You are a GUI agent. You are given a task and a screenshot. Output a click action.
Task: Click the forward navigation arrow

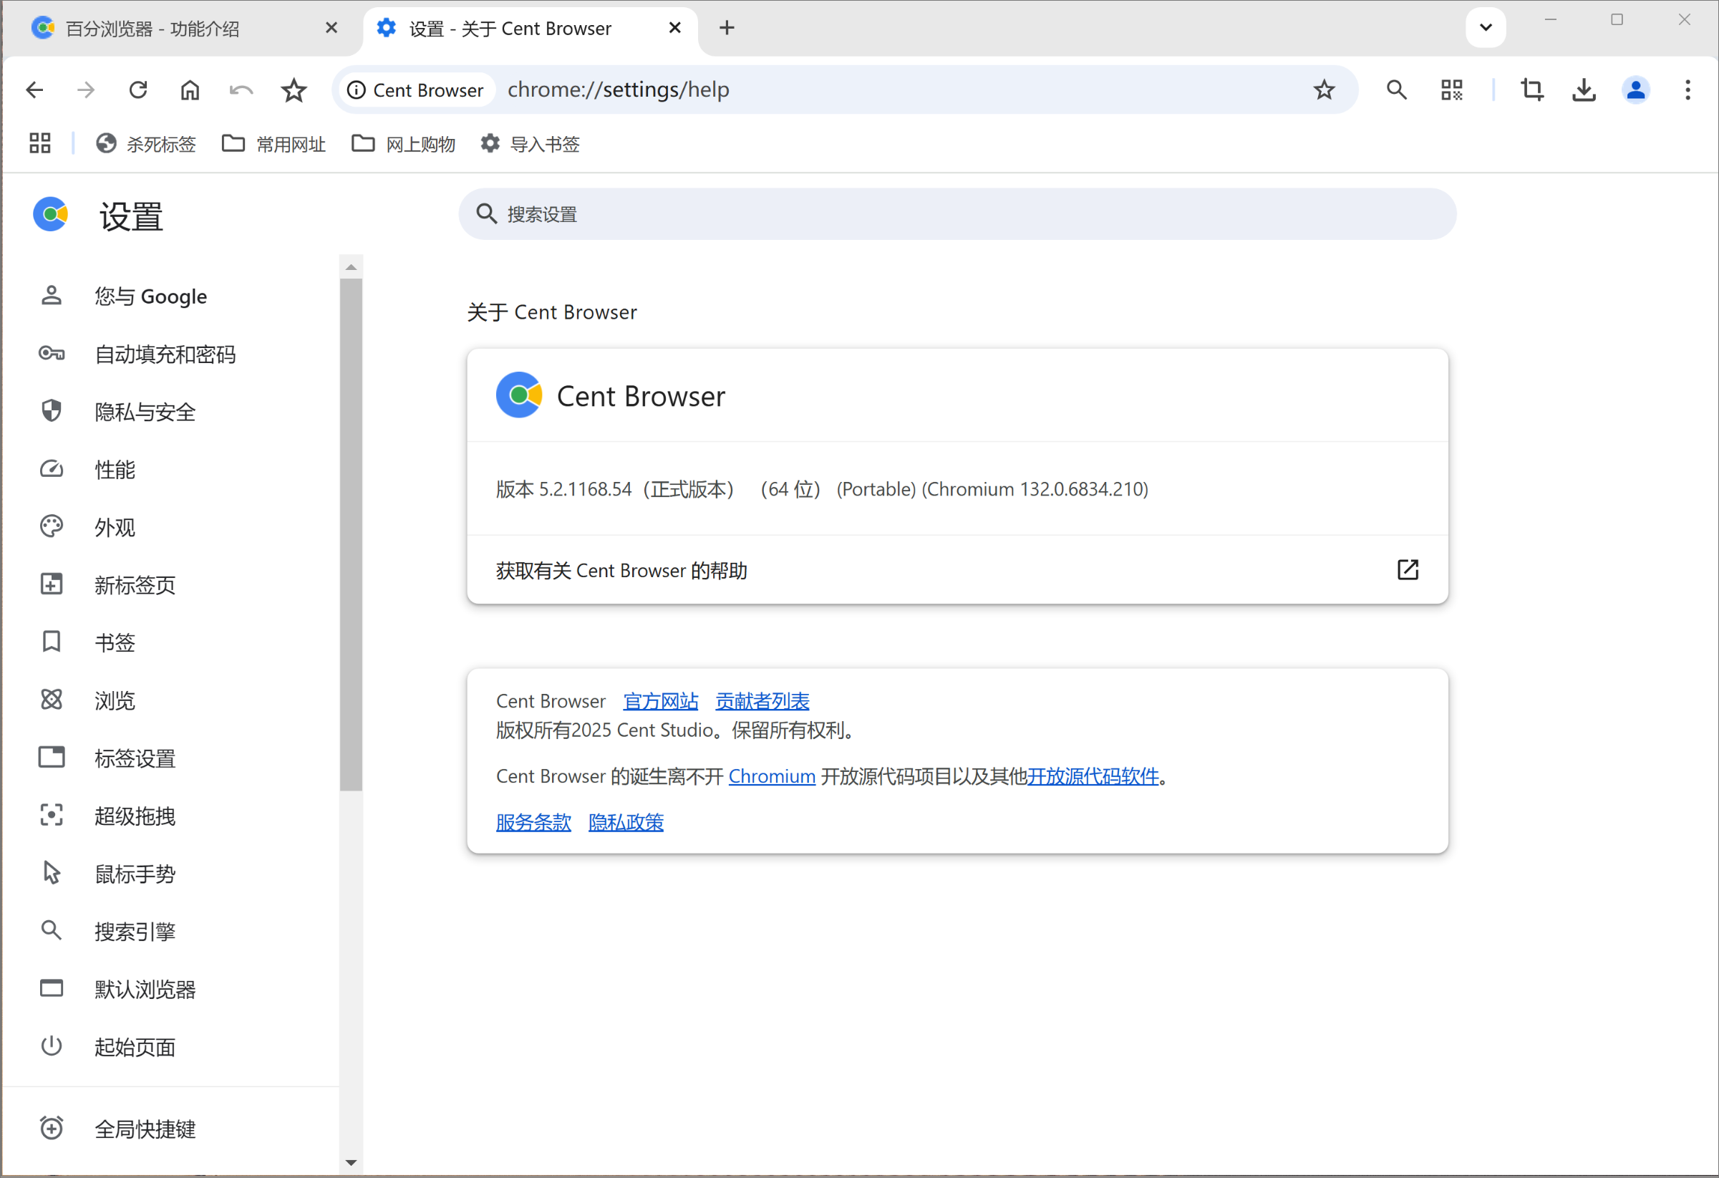tap(86, 90)
